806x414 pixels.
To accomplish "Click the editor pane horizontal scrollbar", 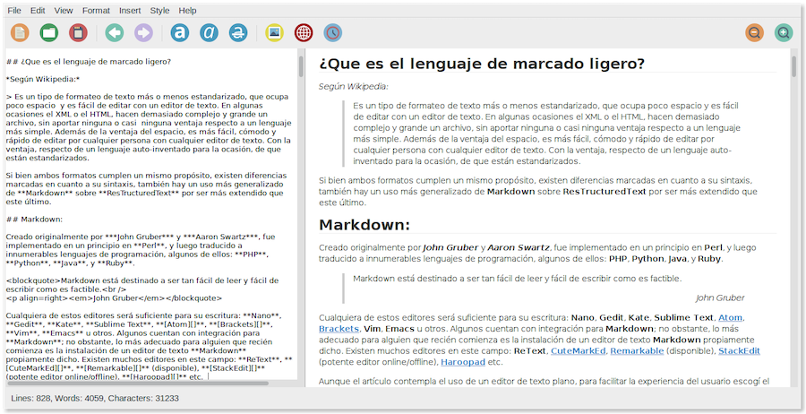I will 134,383.
